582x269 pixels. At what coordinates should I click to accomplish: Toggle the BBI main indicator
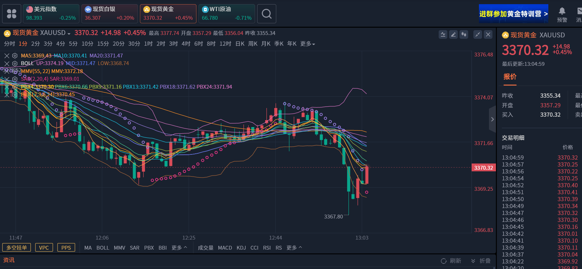(x=162, y=248)
